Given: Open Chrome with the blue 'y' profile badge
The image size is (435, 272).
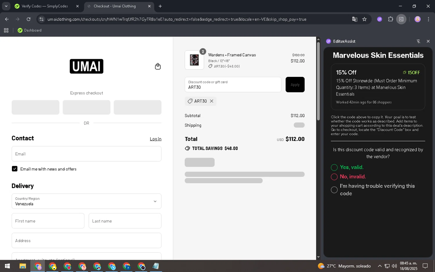Looking at the screenshot, I should coord(126,266).
